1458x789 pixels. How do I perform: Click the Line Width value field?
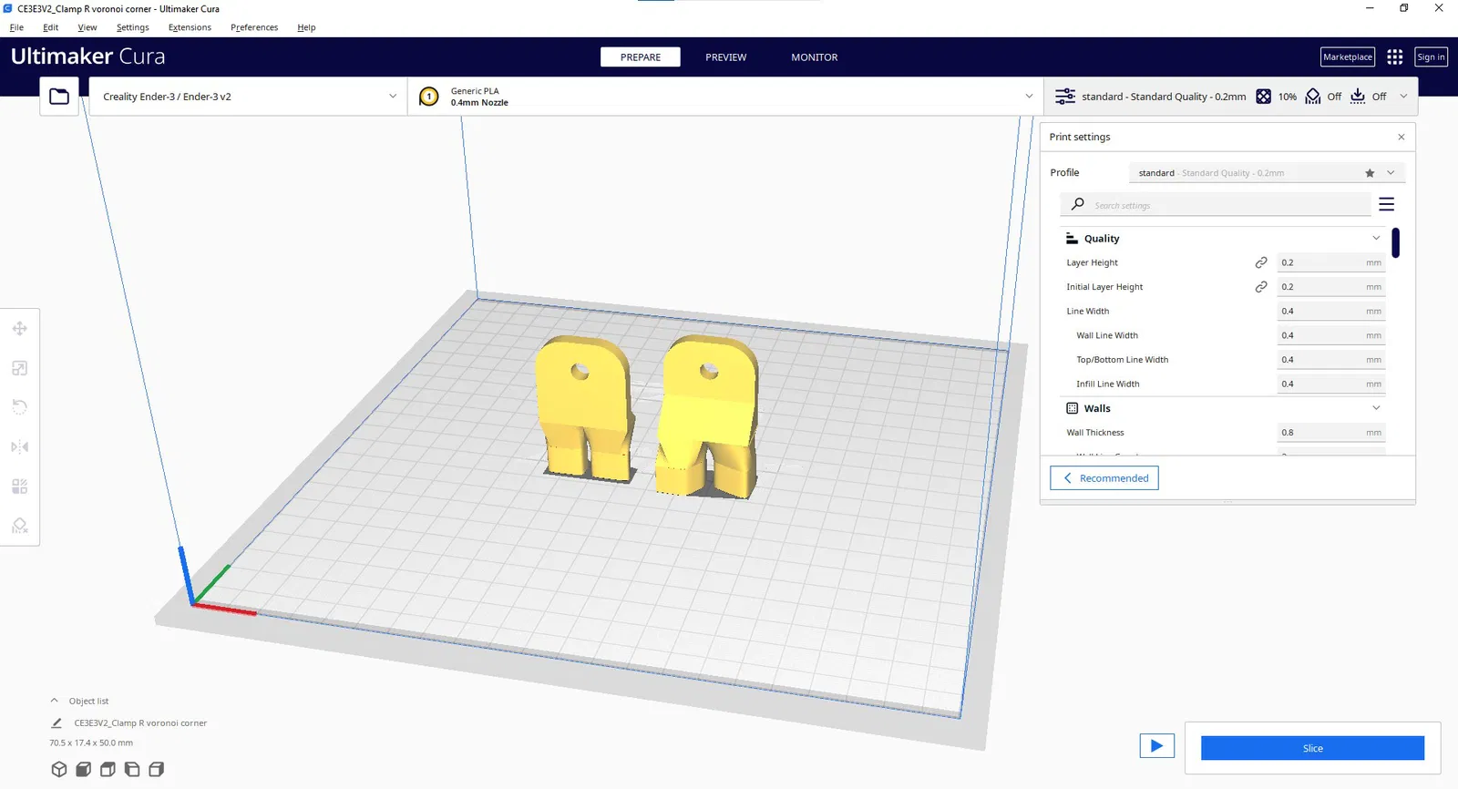click(x=1331, y=312)
